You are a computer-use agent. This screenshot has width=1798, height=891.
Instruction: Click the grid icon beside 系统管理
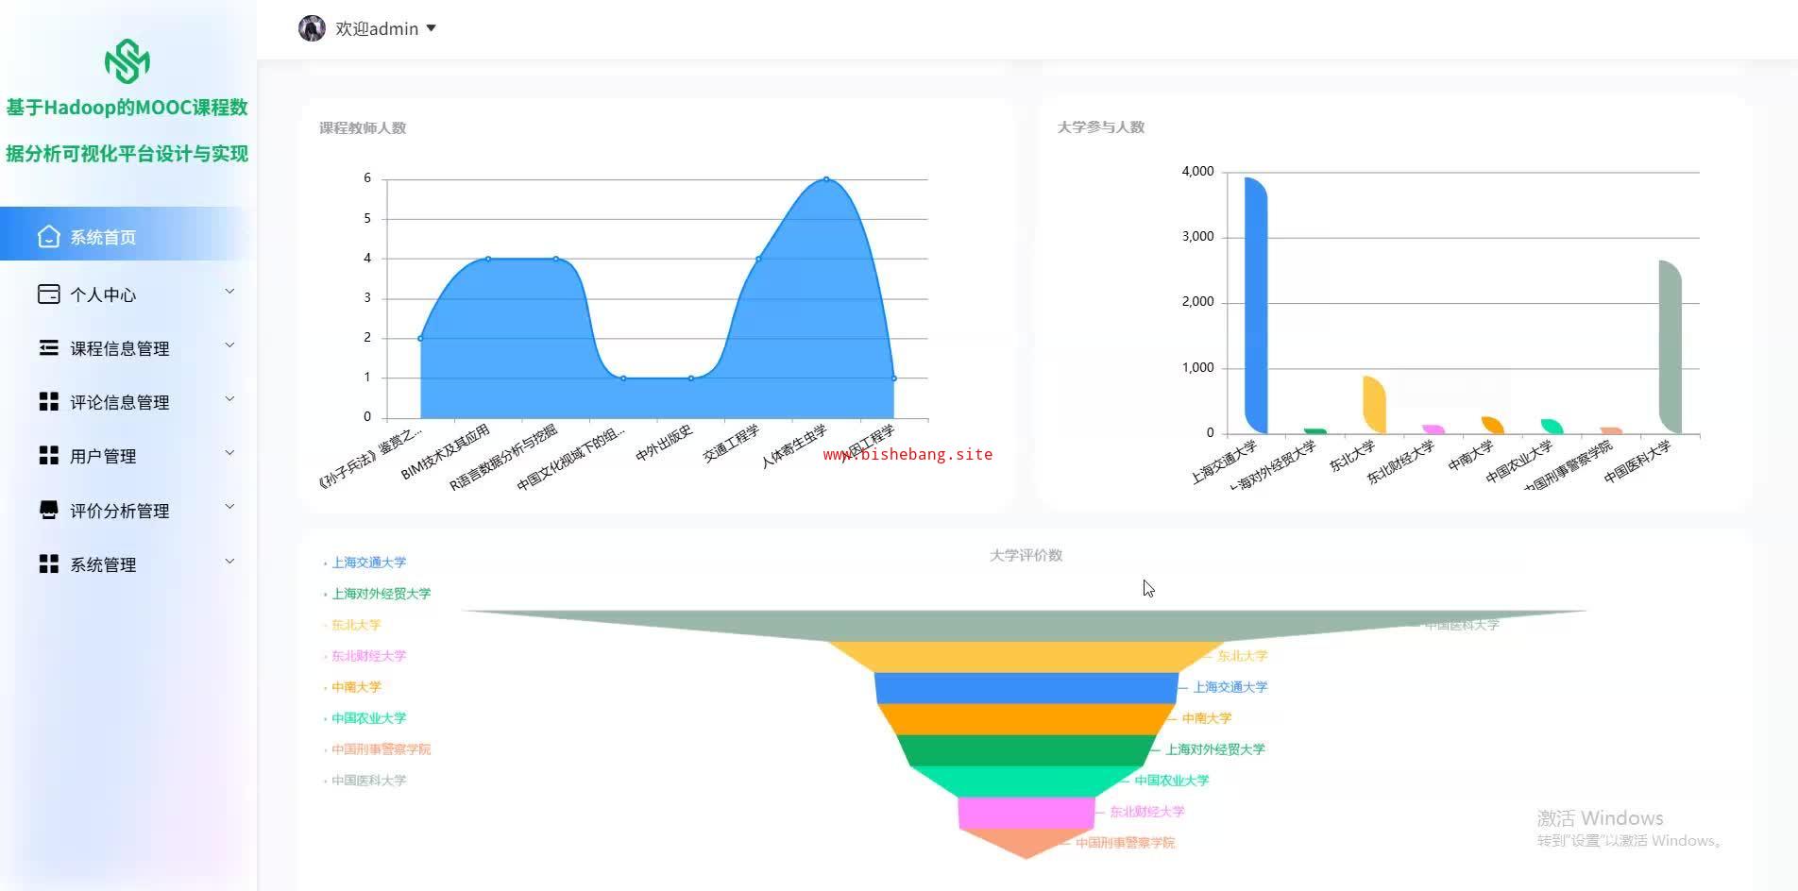click(48, 564)
